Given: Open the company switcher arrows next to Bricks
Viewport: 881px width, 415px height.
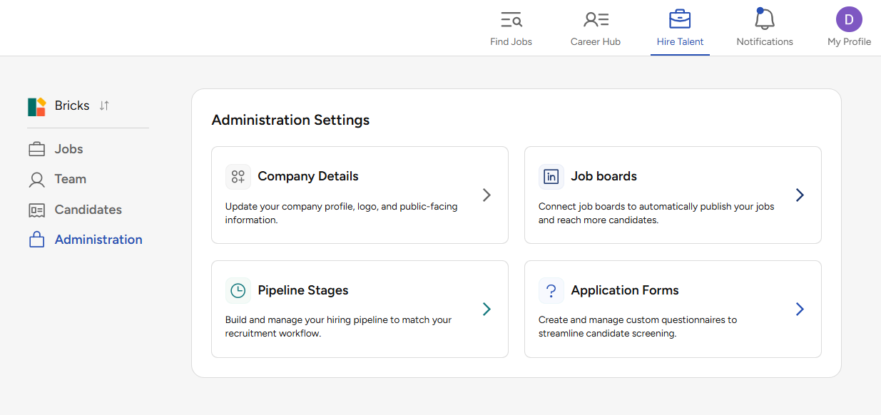Looking at the screenshot, I should (x=104, y=106).
